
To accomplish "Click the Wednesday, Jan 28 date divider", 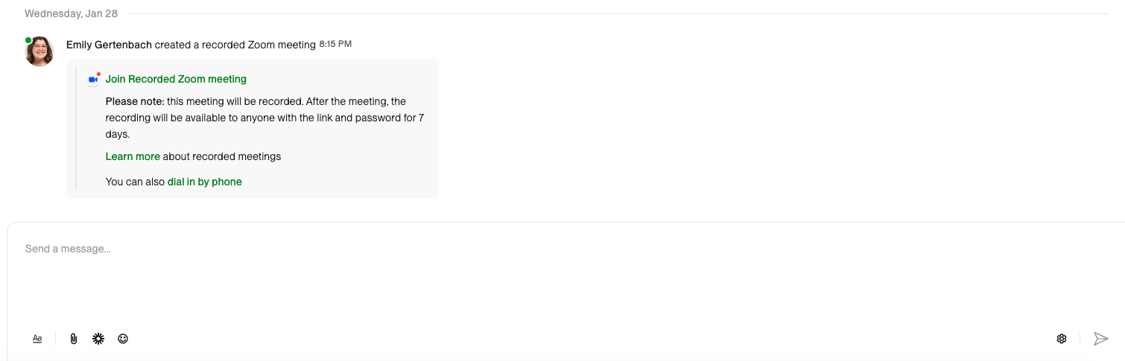I will tap(72, 13).
